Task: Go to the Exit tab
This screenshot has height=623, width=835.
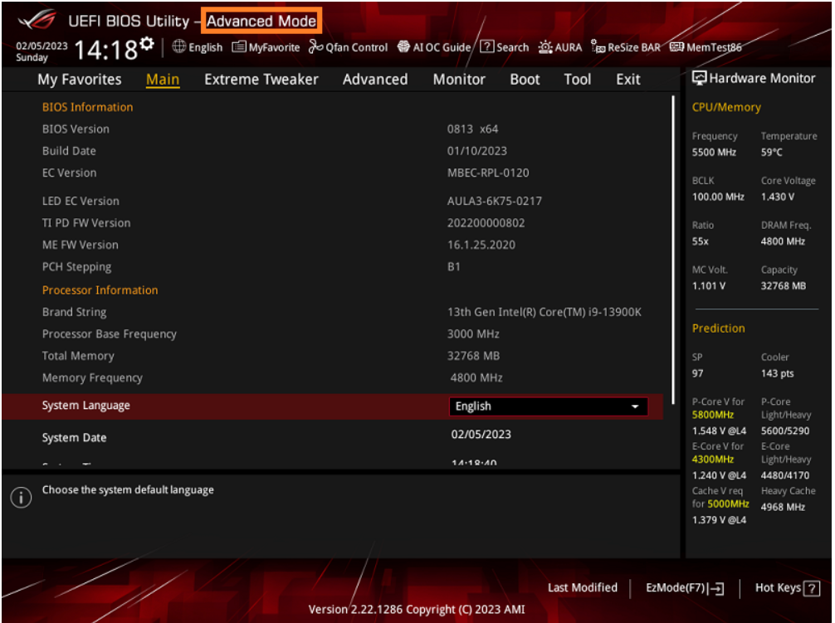Action: tap(627, 79)
